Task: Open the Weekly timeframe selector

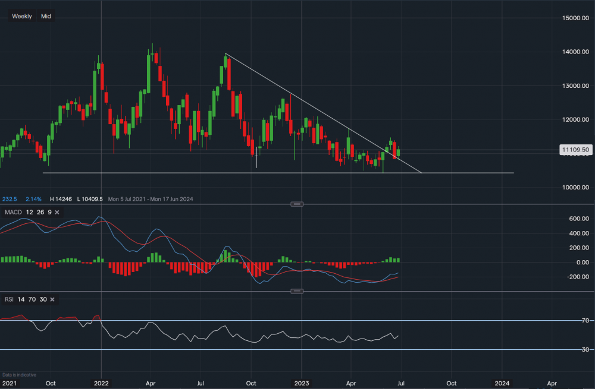Action: 22,16
